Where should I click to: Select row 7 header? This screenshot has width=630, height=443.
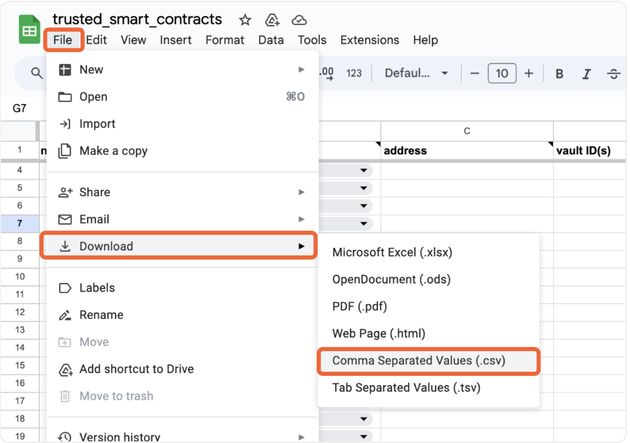(20, 223)
